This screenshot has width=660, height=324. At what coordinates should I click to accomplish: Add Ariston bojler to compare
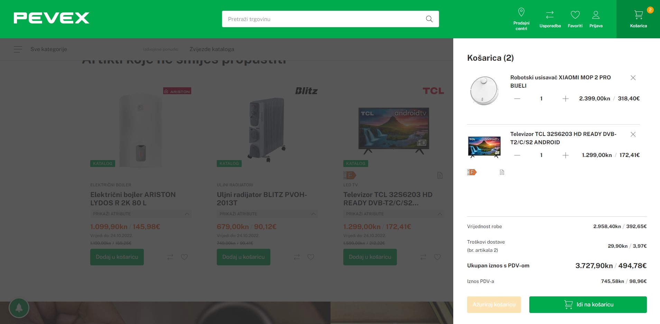tap(170, 257)
